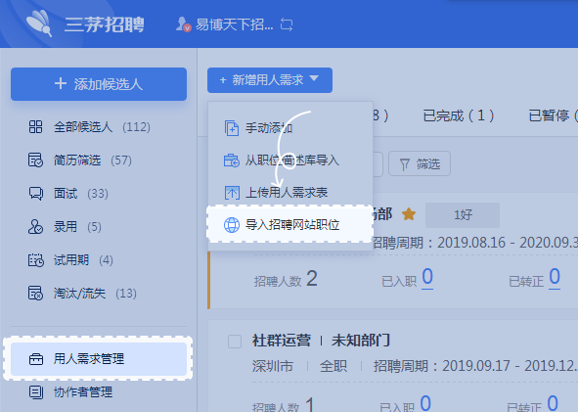Screen dimensions: 578x412
Task: Click 已入职 count 0 in first card
Action: coord(427,277)
